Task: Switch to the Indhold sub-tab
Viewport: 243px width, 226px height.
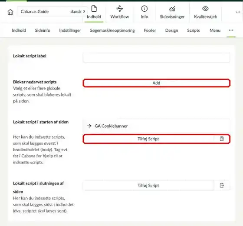Action: click(19, 30)
